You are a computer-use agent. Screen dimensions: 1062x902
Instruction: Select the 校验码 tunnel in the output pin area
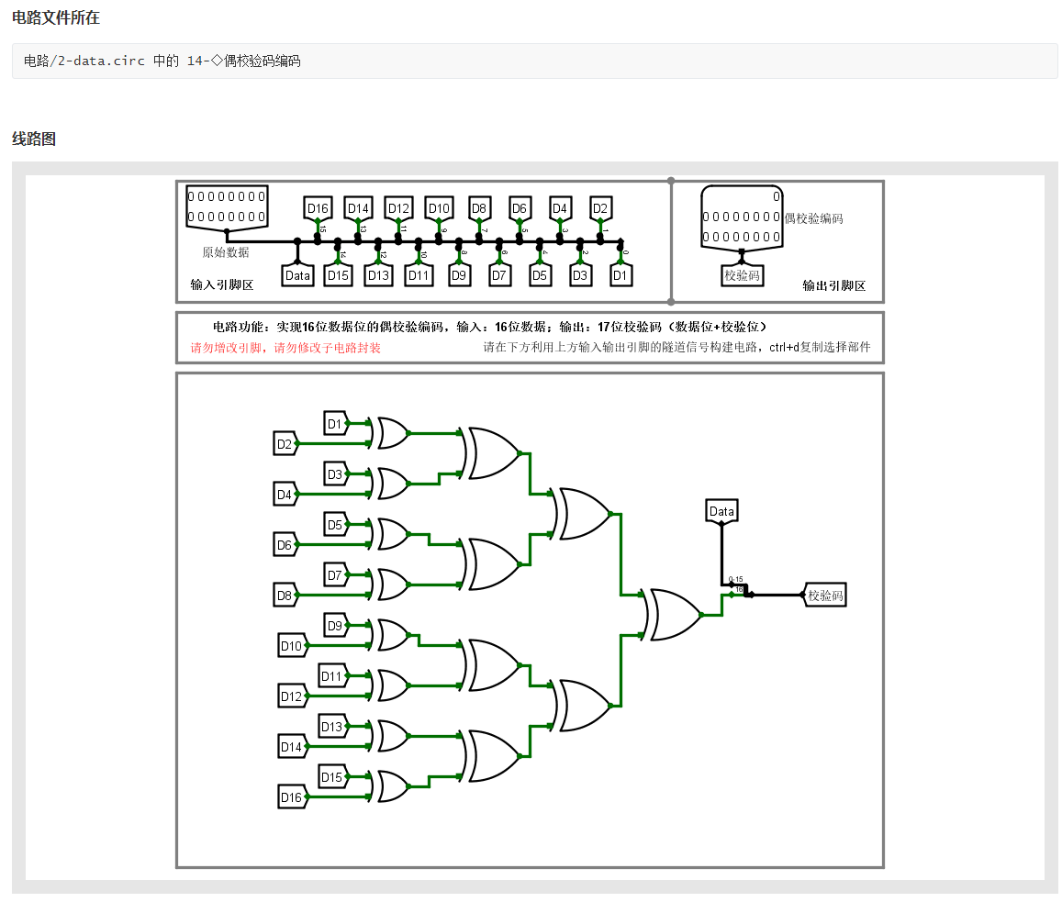point(743,275)
